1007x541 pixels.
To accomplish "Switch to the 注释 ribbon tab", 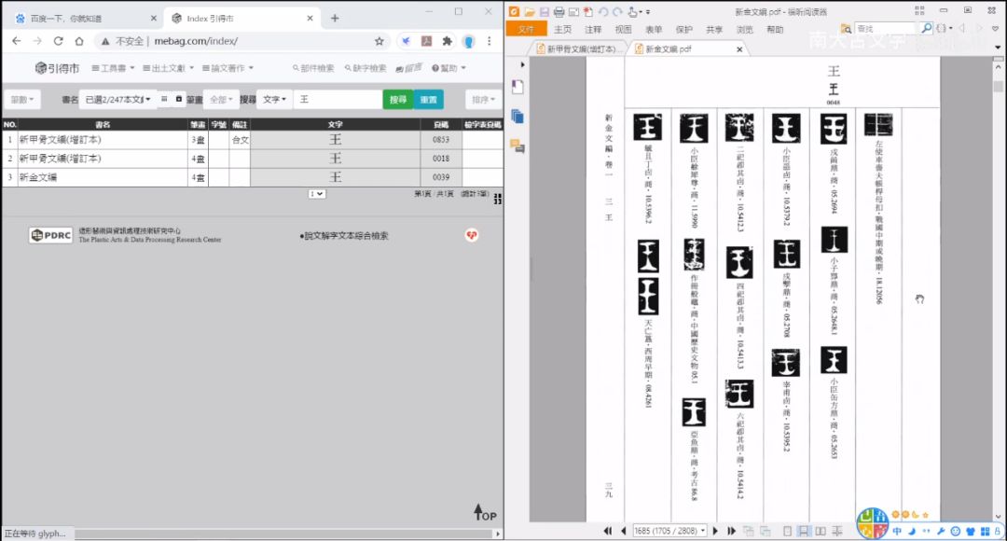I will click(x=592, y=29).
